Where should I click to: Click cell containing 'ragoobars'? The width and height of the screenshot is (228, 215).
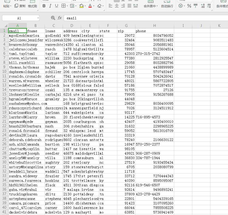click(54, 135)
